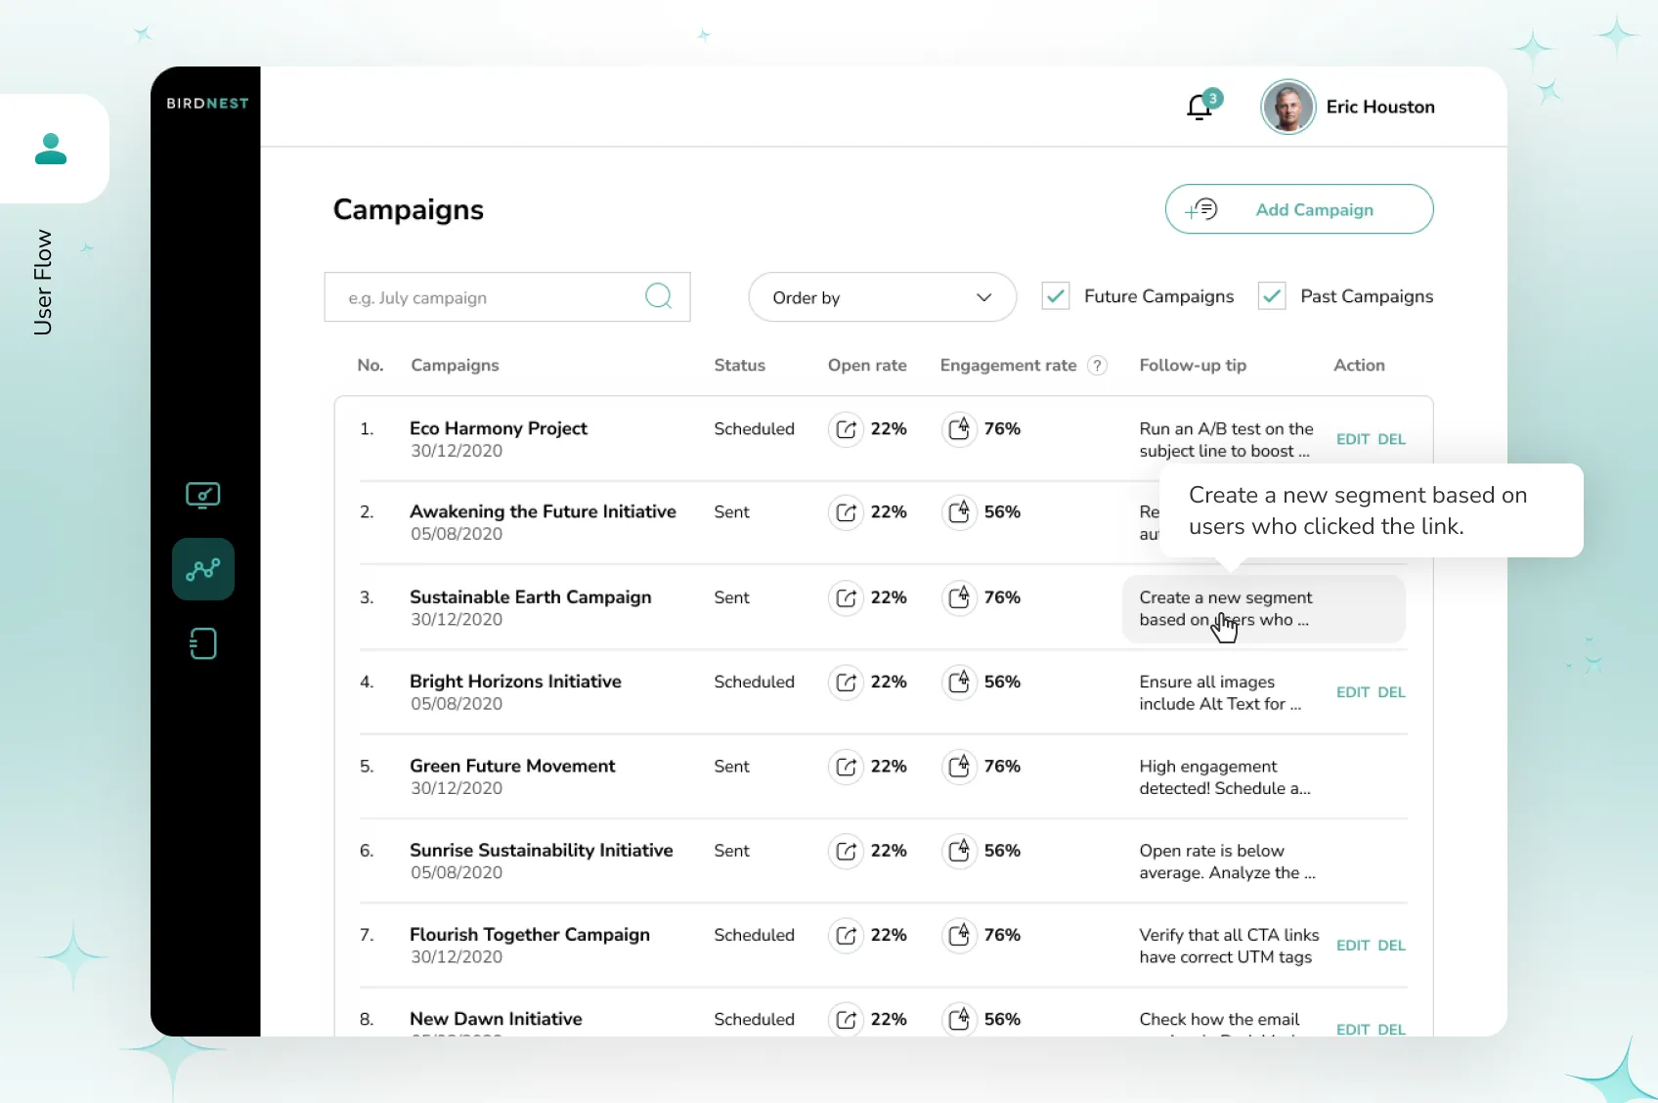Edit the Flourish Together Campaign
Viewport: 1658px width, 1103px height.
tap(1352, 946)
